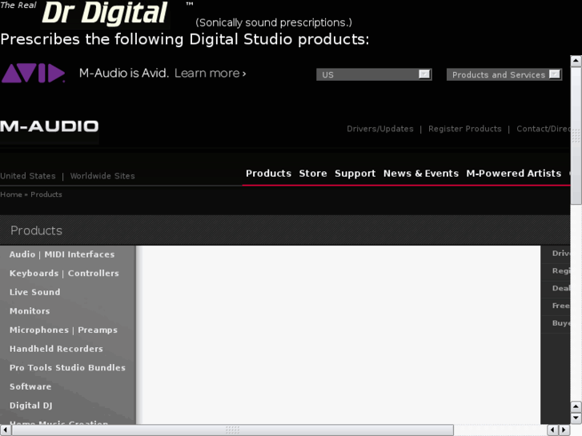Viewport: 582px width, 436px height.
Task: Open Handheld Recorders category
Action: [x=56, y=349]
